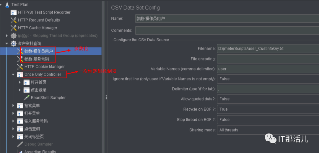This screenshot has width=319, height=153.
Task: Click the HTTP Cache Manager icon
Action: click(x=14, y=28)
